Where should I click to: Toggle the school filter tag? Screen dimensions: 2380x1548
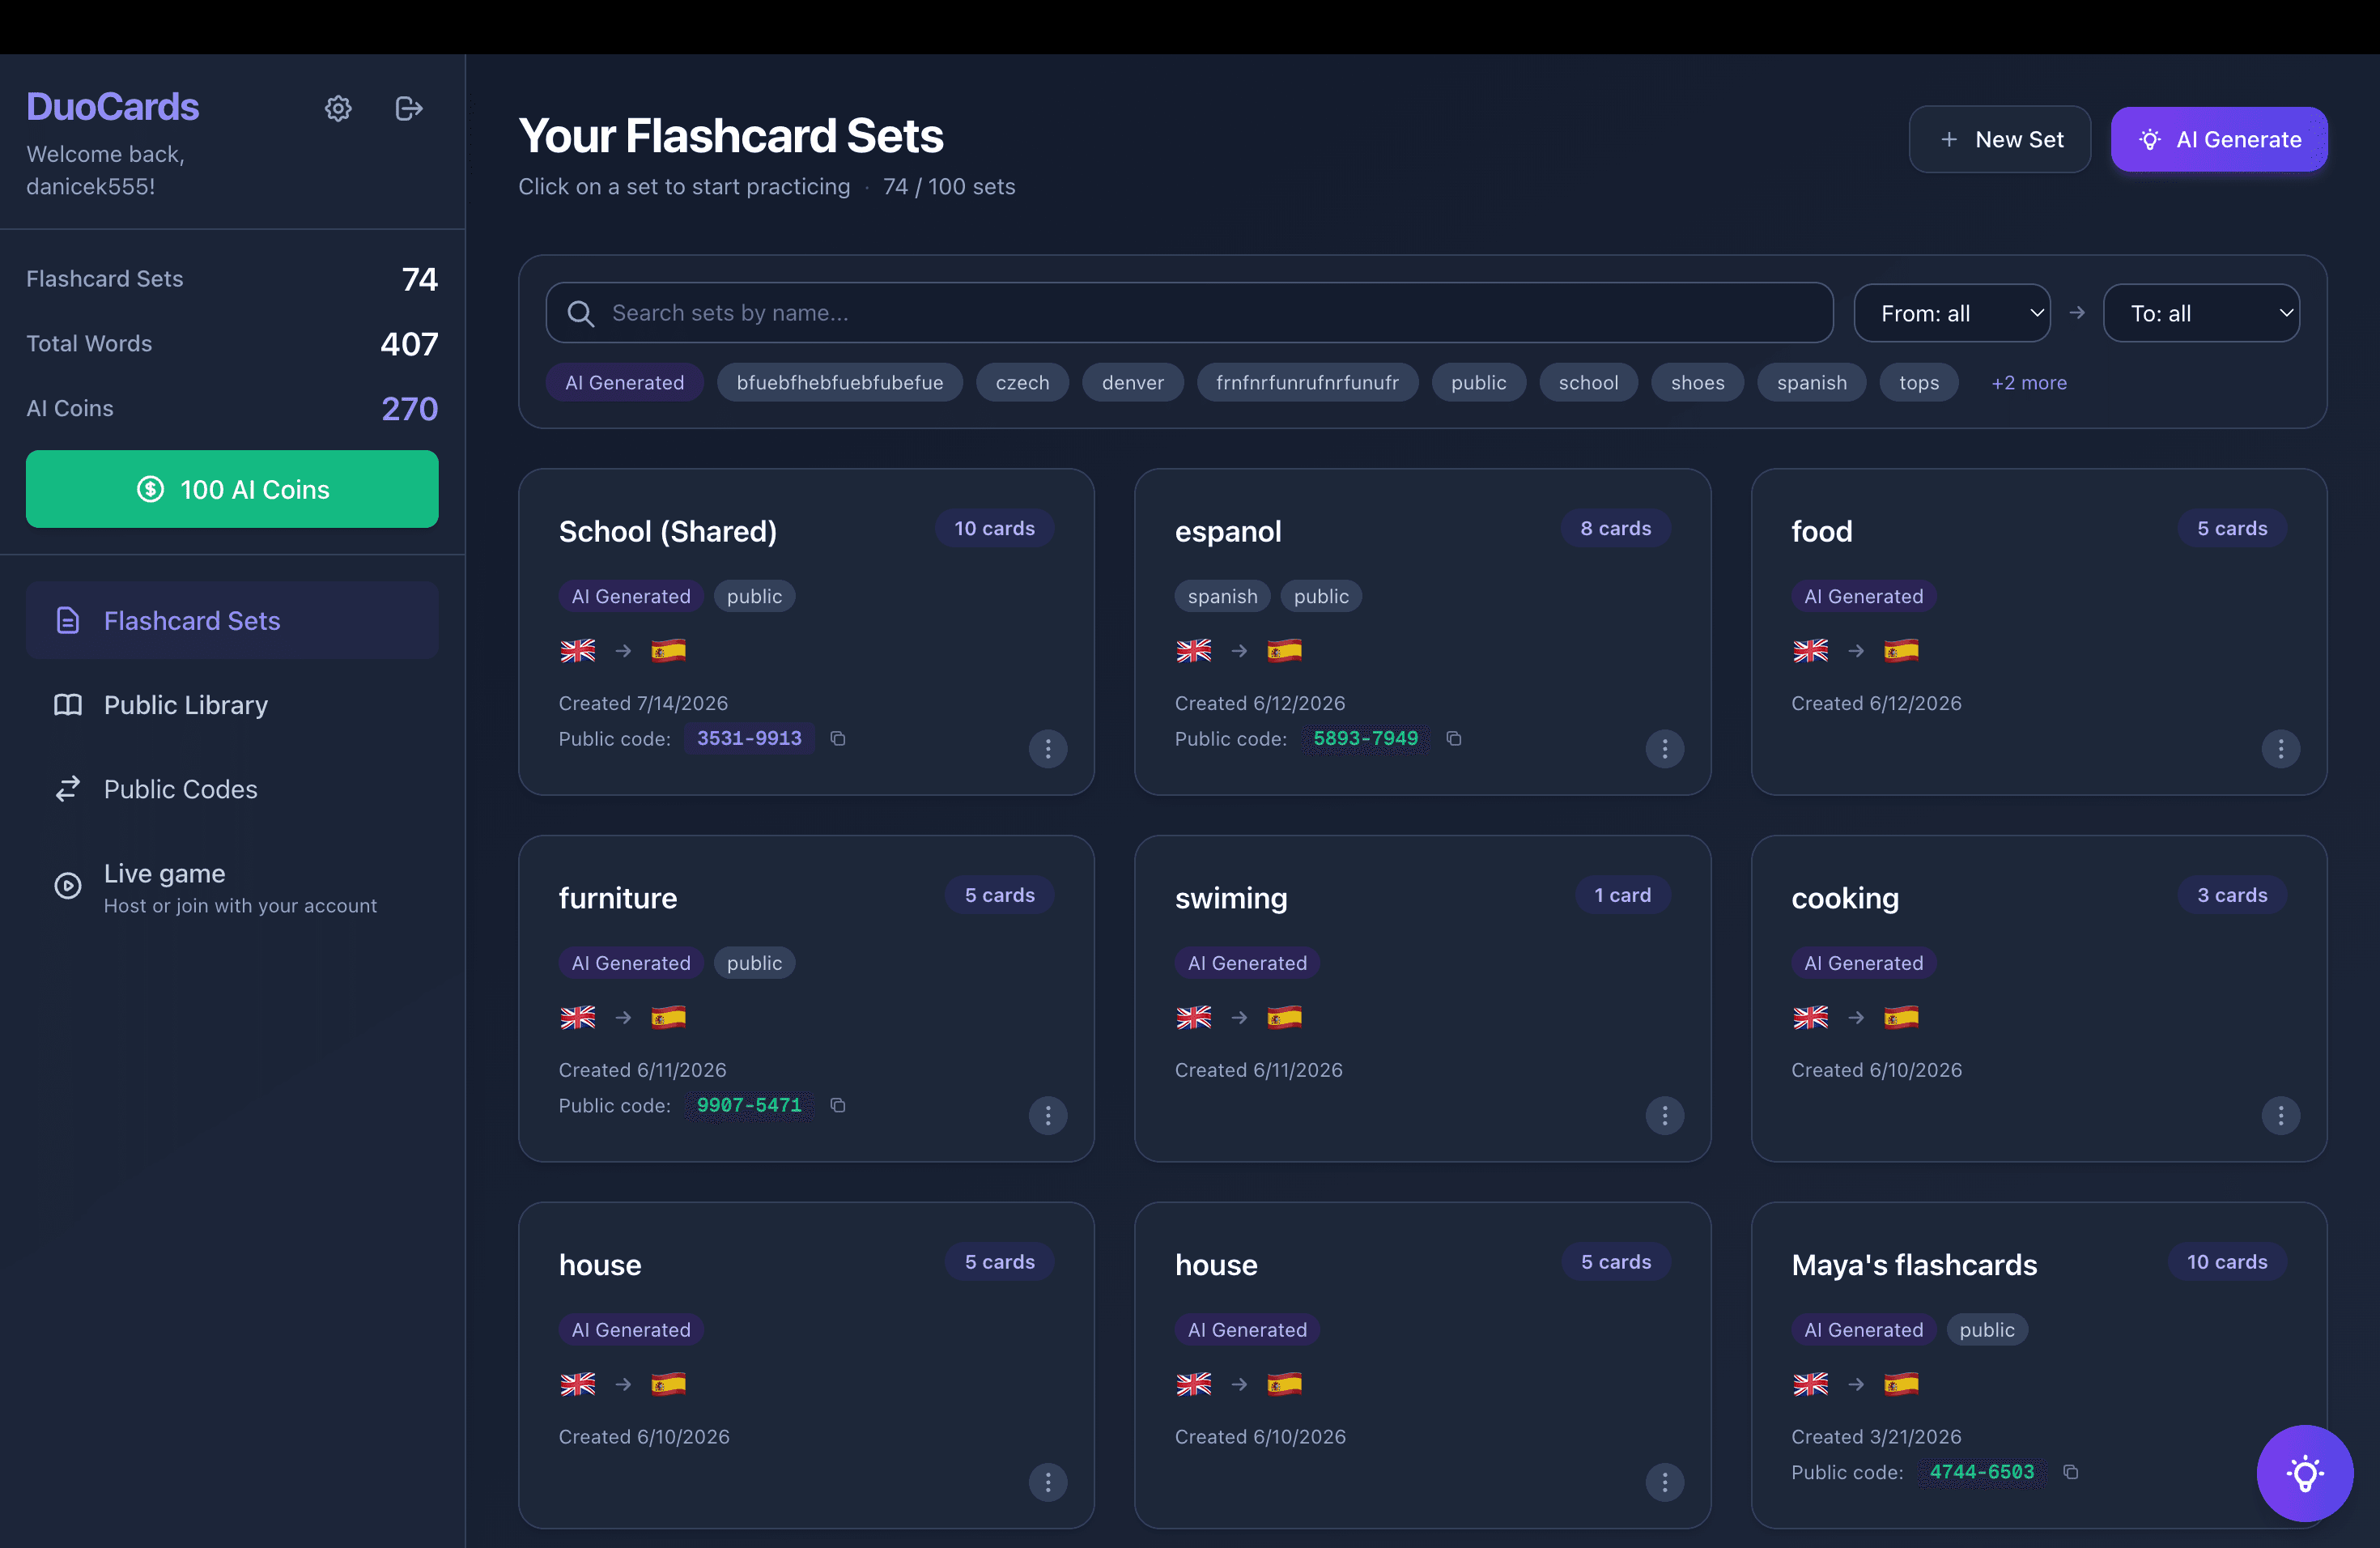point(1588,382)
